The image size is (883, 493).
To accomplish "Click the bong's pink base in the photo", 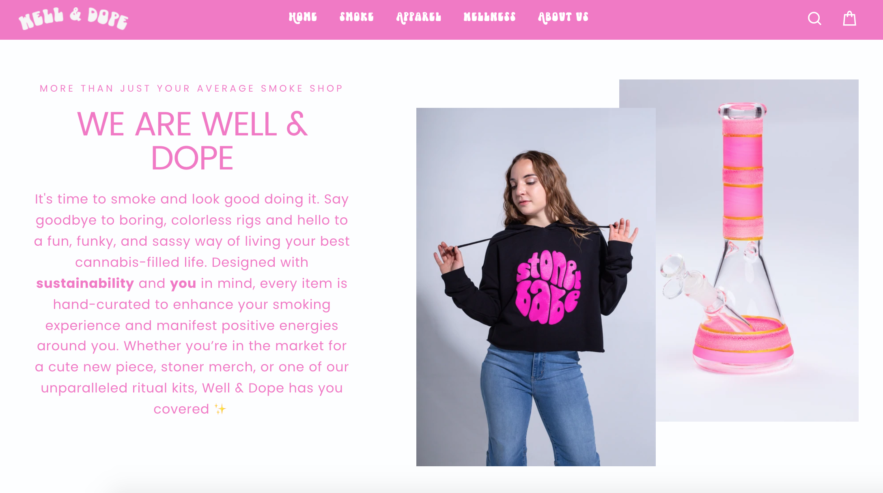I will click(x=743, y=344).
